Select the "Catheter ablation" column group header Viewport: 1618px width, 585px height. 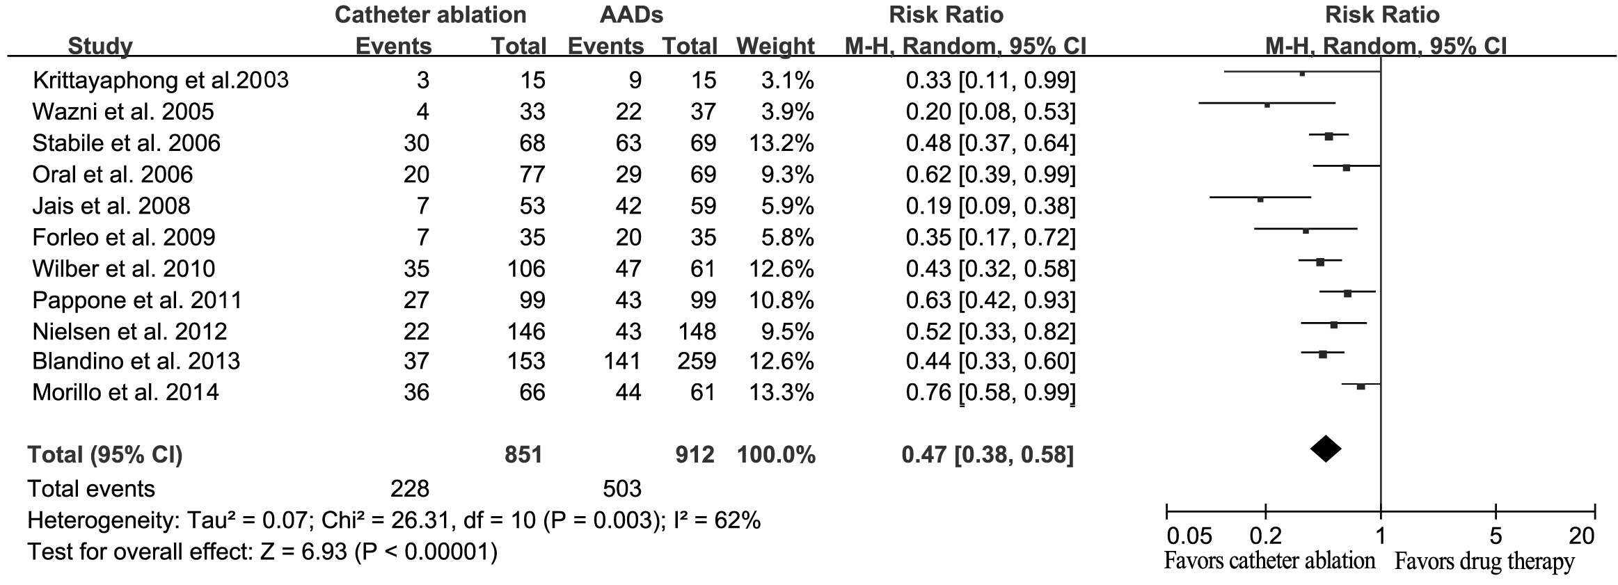click(430, 15)
